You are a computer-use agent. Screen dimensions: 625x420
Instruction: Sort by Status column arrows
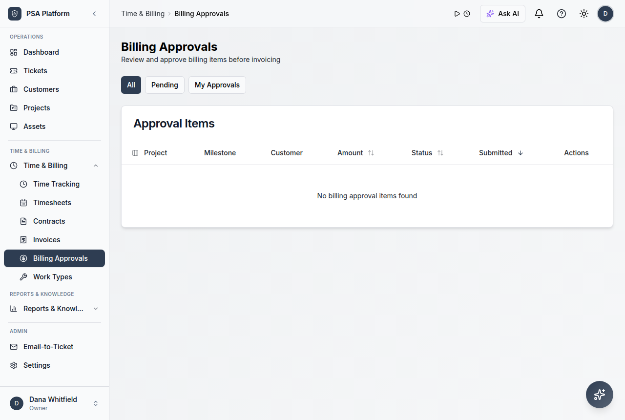pos(440,153)
